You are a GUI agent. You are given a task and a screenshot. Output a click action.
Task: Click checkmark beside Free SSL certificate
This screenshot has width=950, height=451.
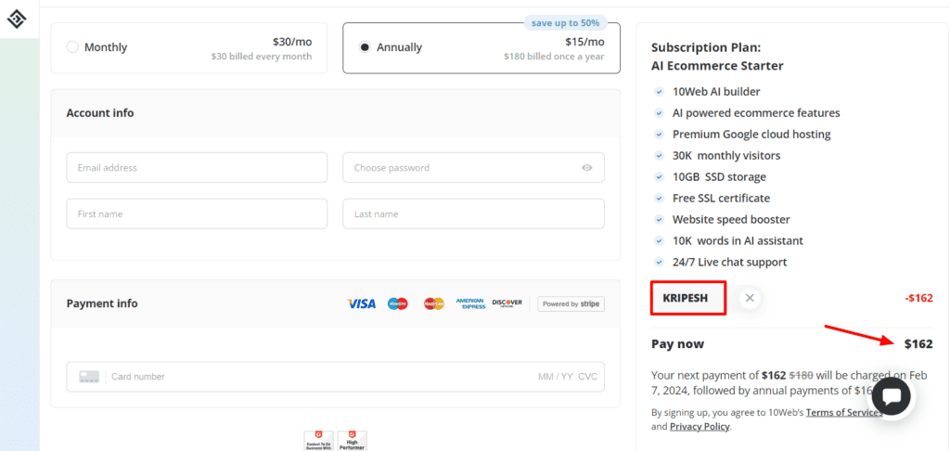pyautogui.click(x=660, y=199)
